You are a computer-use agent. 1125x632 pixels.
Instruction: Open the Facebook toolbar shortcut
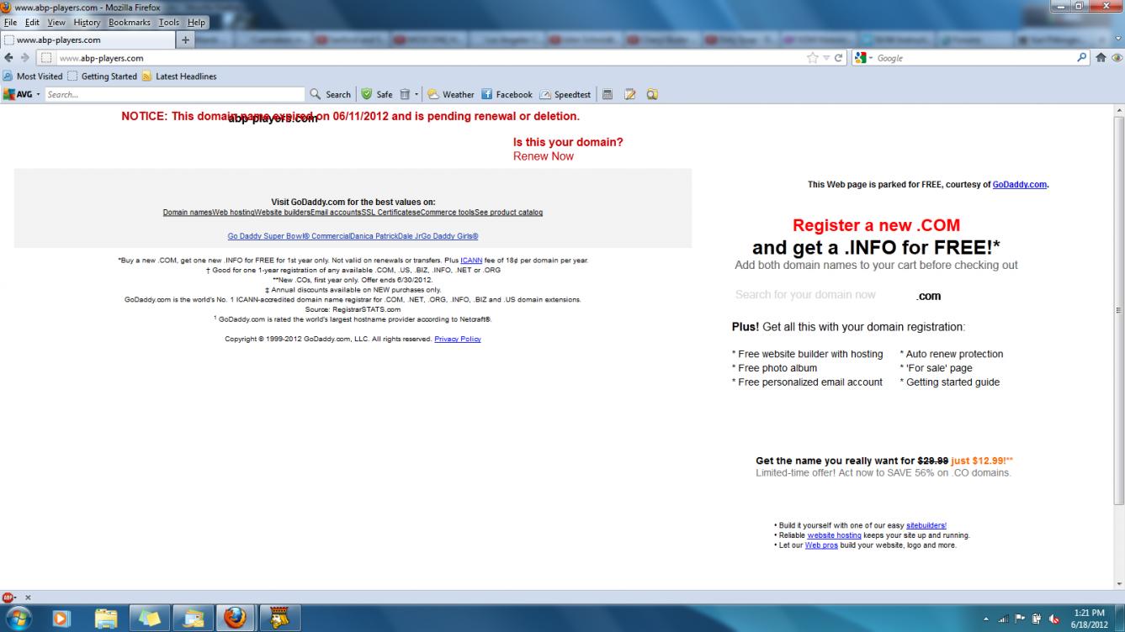click(x=507, y=94)
